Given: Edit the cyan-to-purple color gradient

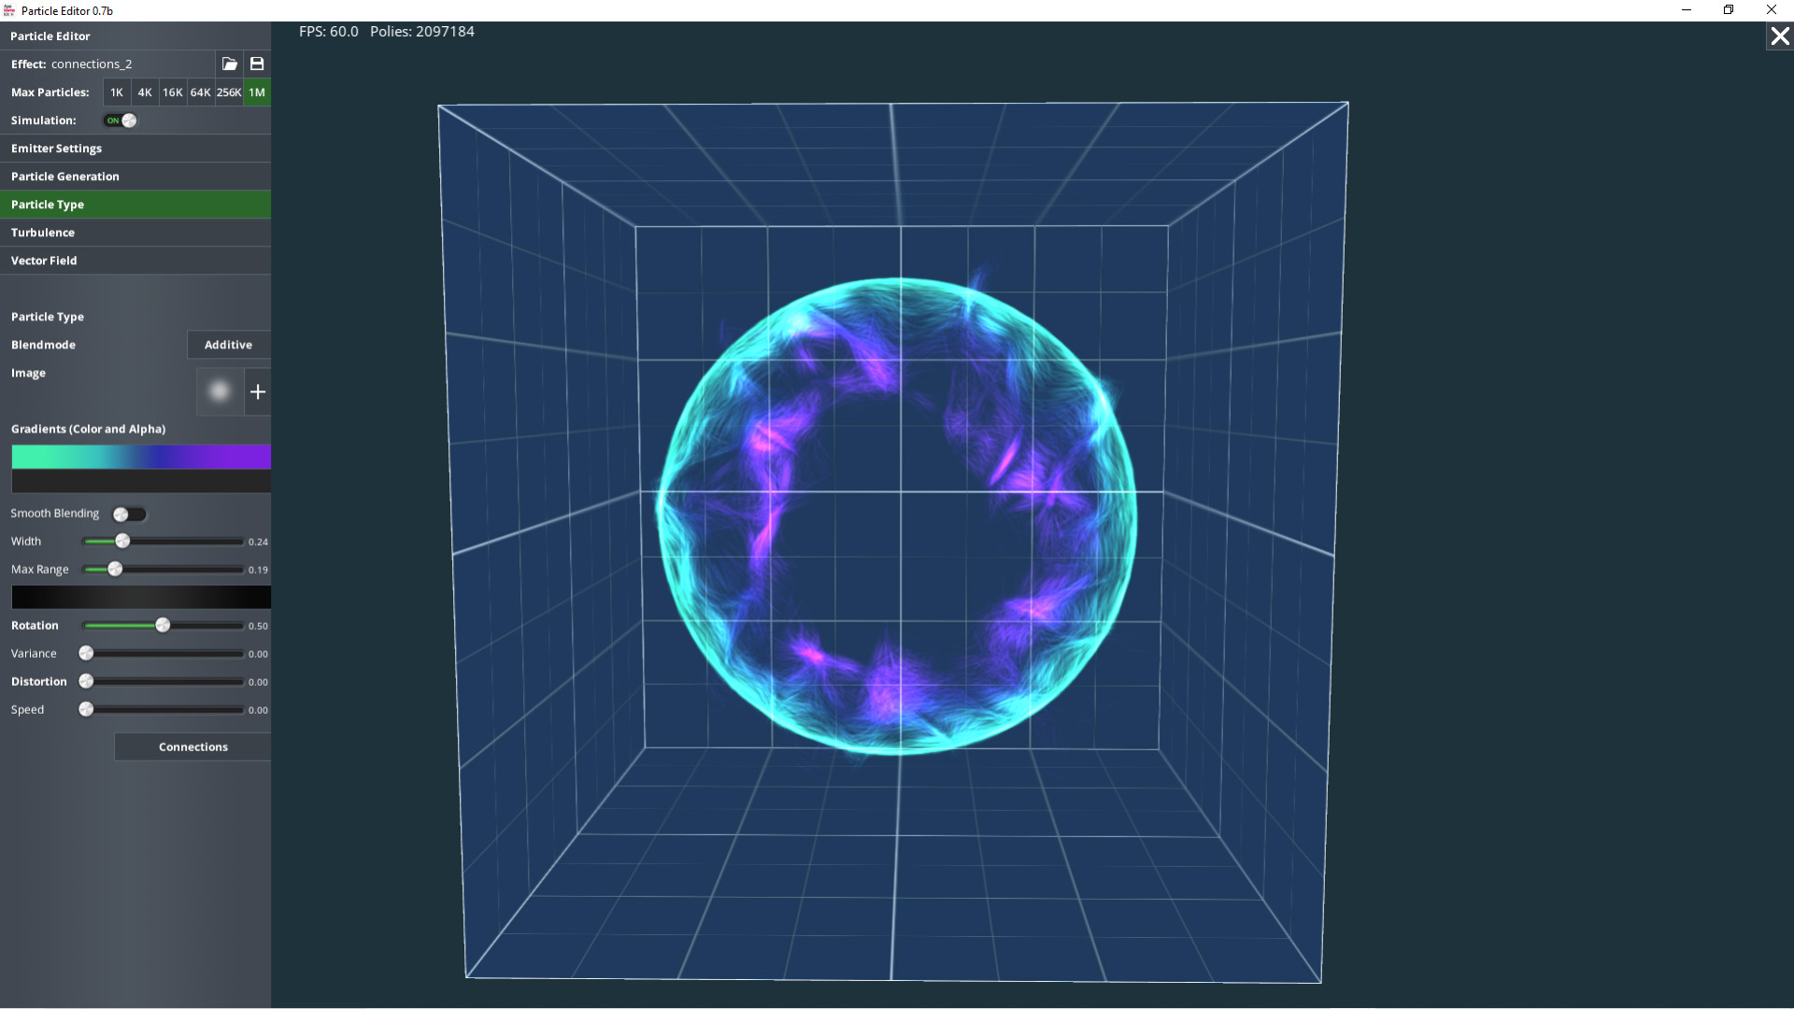Looking at the screenshot, I should pyautogui.click(x=139, y=457).
